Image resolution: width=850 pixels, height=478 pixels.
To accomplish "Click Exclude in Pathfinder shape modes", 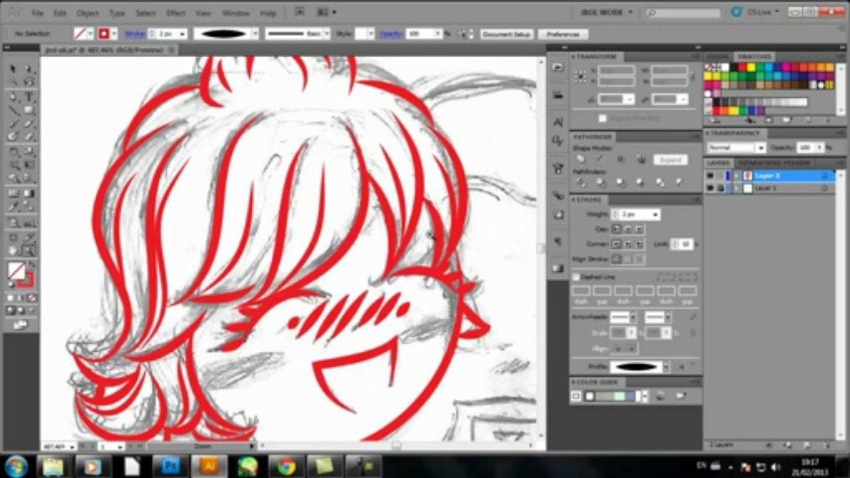I will (641, 159).
